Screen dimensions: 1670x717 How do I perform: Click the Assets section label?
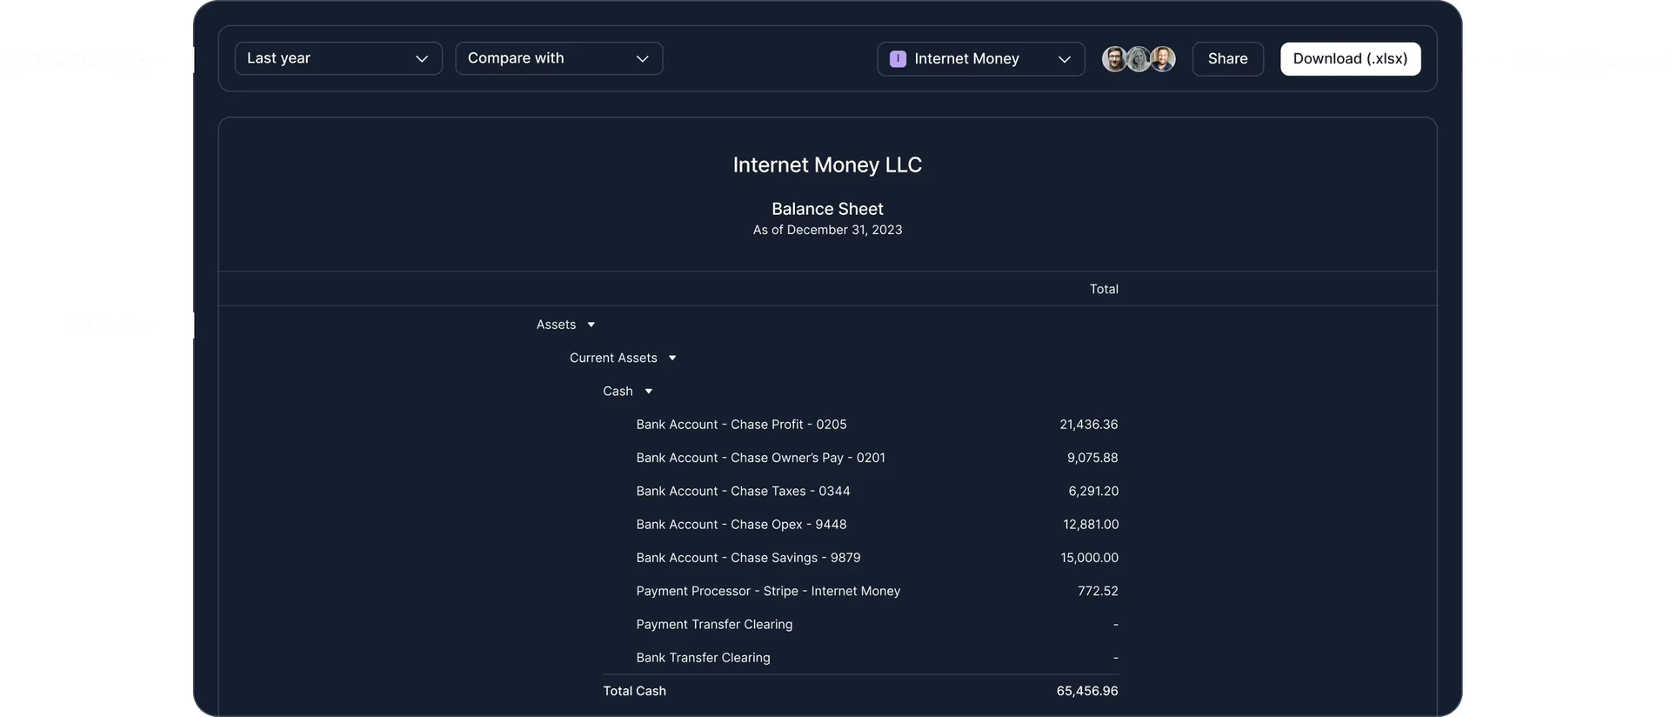[x=556, y=325]
